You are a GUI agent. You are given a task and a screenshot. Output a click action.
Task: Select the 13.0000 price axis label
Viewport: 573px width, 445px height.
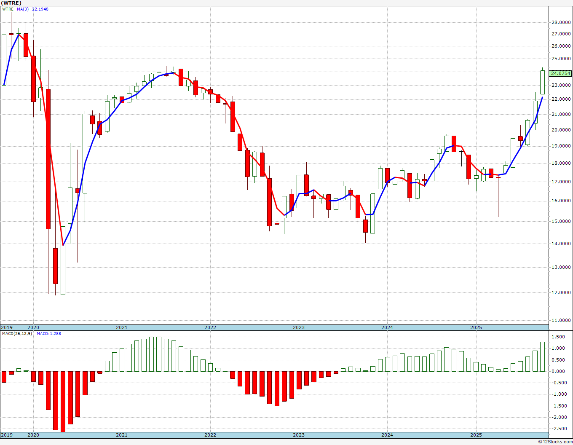[561, 267]
